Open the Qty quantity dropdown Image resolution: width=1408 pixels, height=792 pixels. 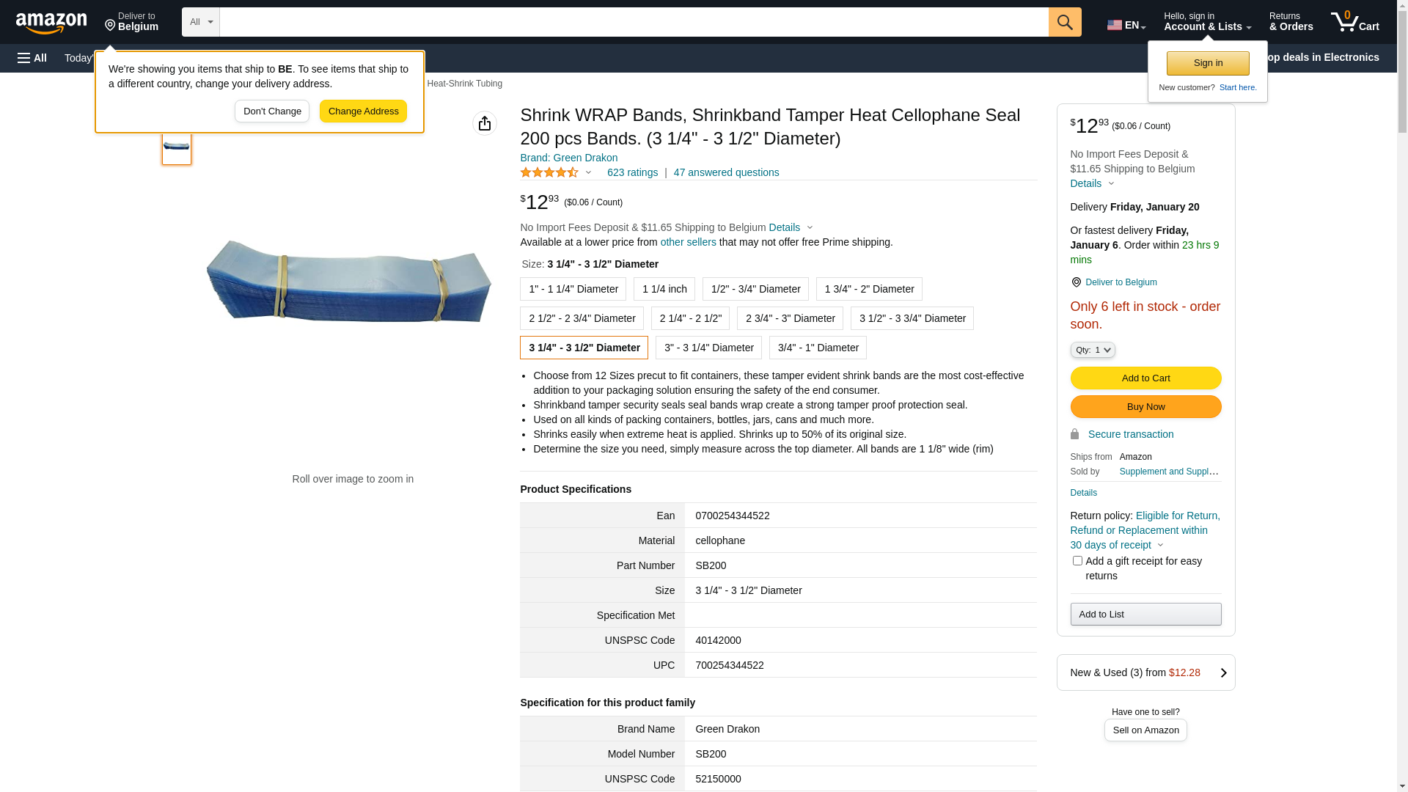(x=1093, y=351)
